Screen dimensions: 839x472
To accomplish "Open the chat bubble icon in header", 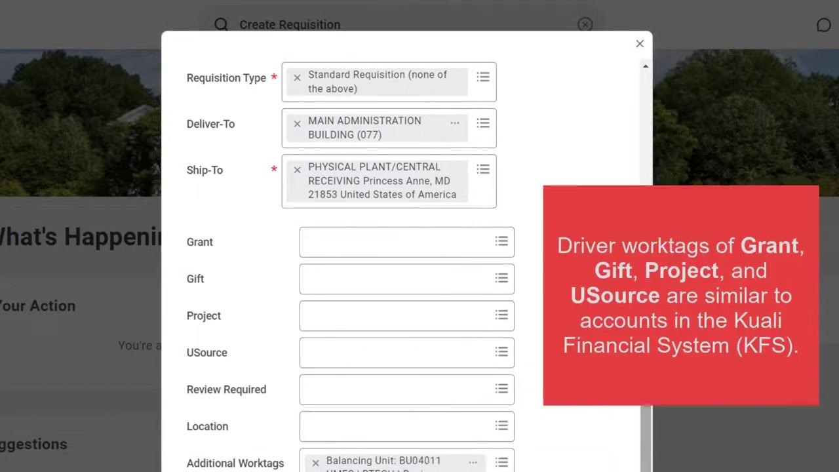I will [824, 25].
